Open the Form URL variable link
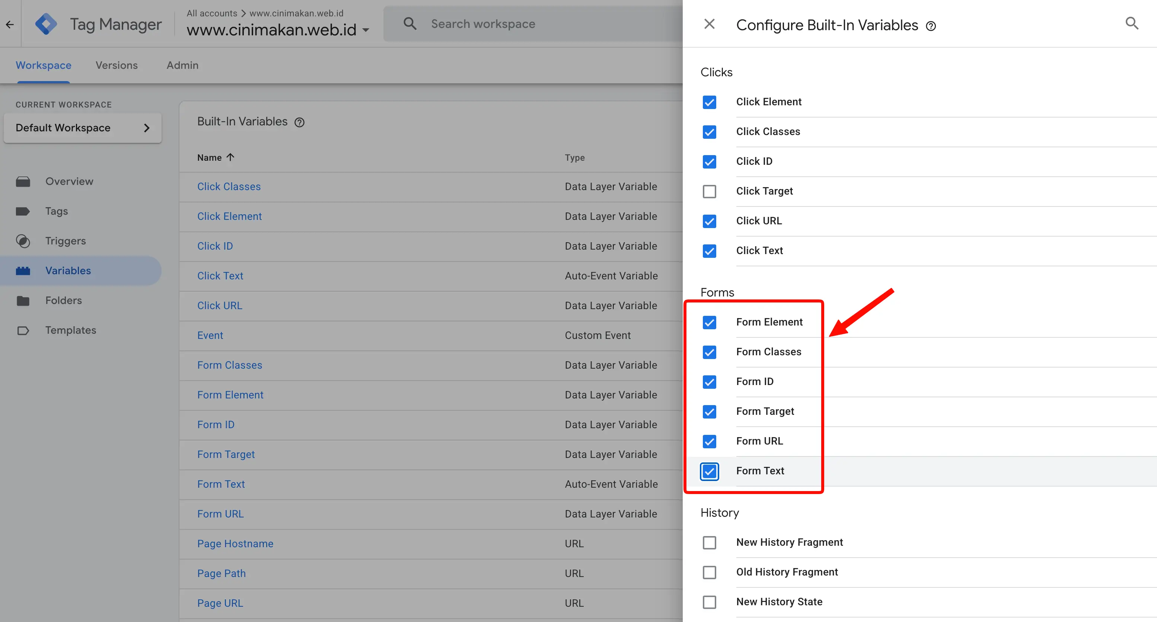This screenshot has width=1157, height=622. (220, 514)
